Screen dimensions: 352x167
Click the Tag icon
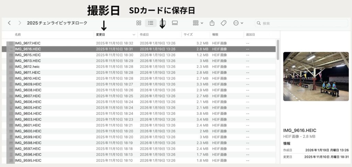[x=223, y=23]
